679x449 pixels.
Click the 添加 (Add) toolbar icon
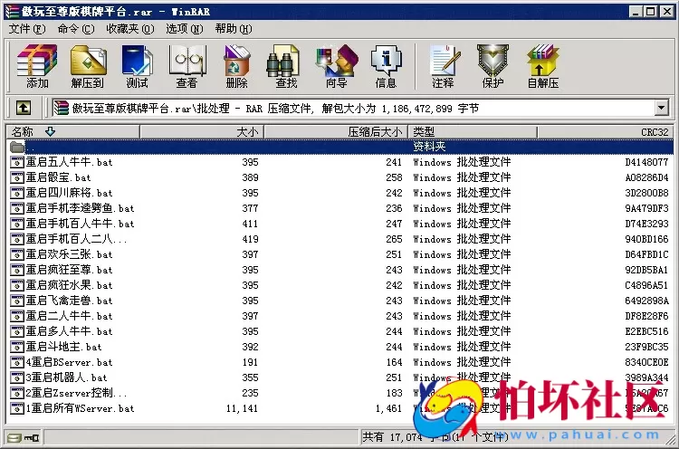[x=37, y=66]
